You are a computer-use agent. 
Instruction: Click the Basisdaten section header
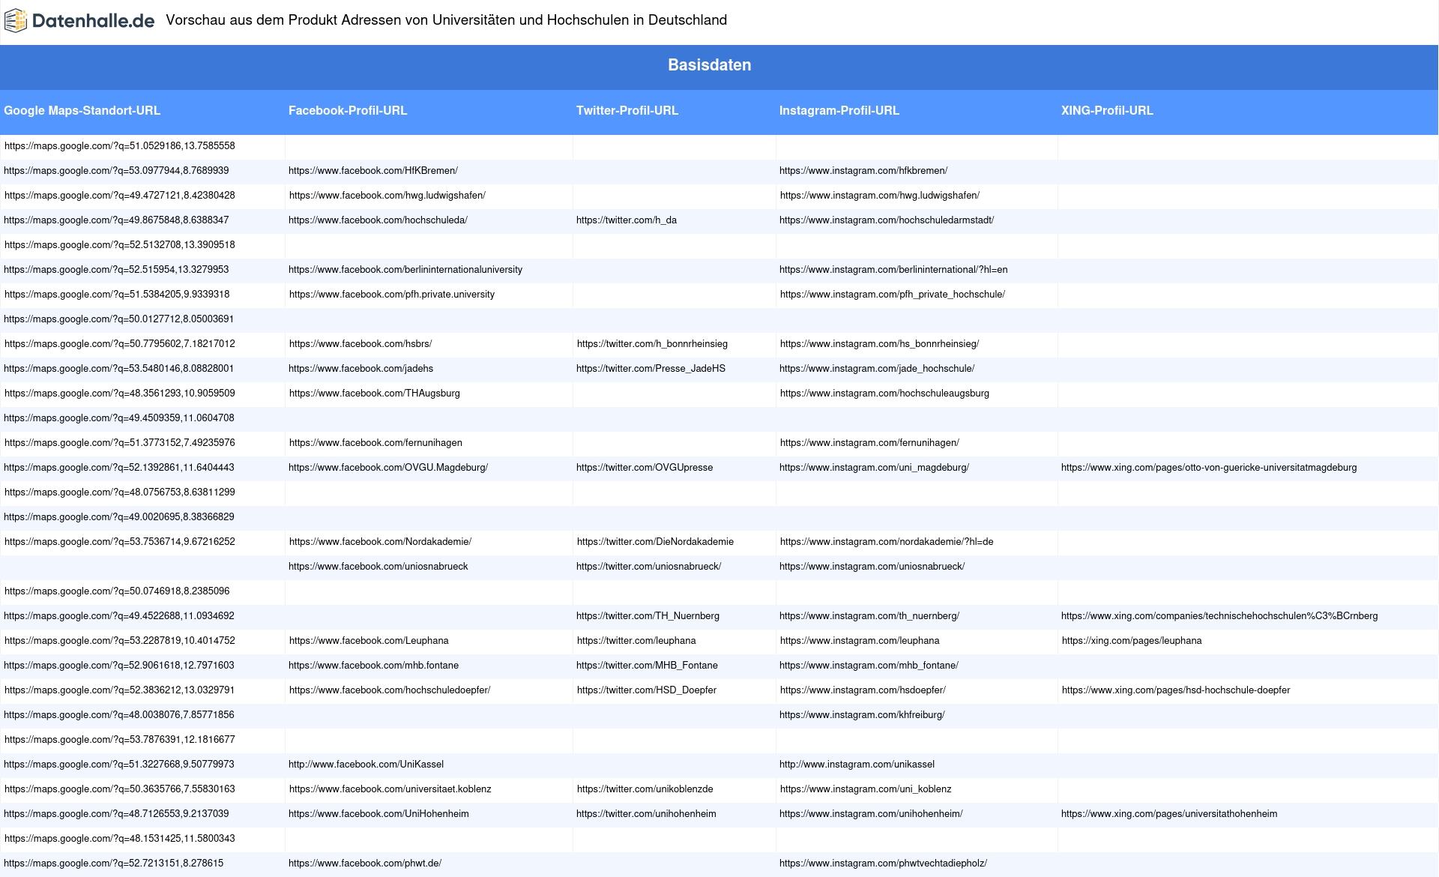click(709, 65)
